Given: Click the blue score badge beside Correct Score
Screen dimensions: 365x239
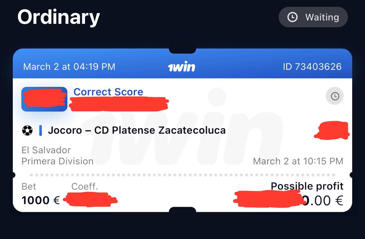Looking at the screenshot, I should [x=44, y=99].
